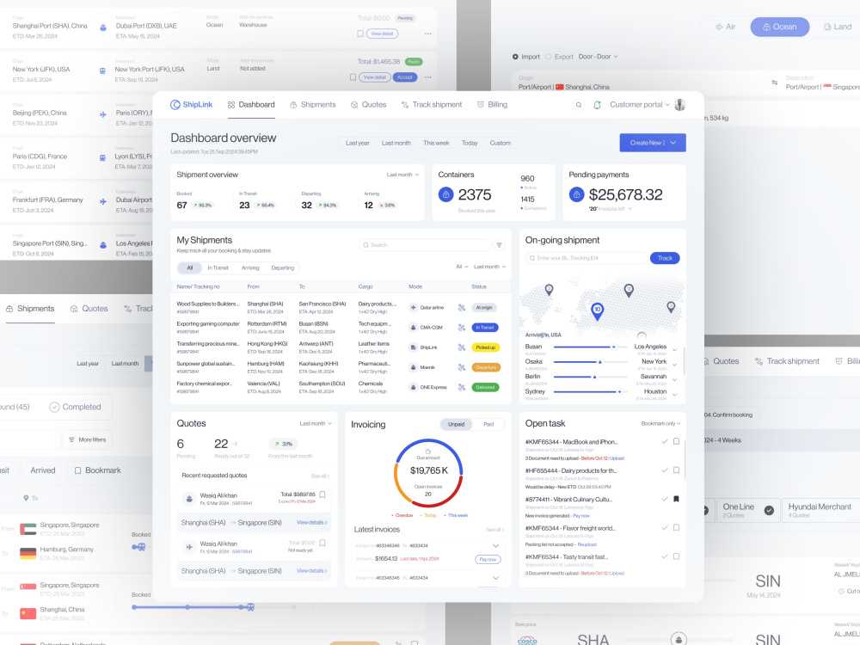Select In Transit tab in My Shipments

218,267
